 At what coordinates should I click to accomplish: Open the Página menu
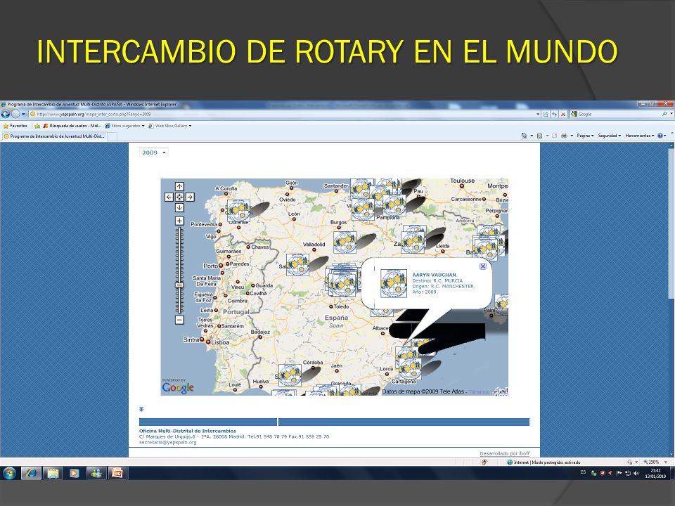pos(585,136)
